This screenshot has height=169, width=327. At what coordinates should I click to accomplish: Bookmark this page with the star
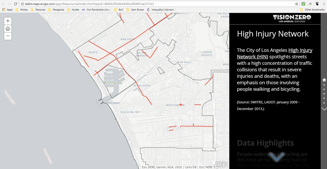click(x=296, y=4)
